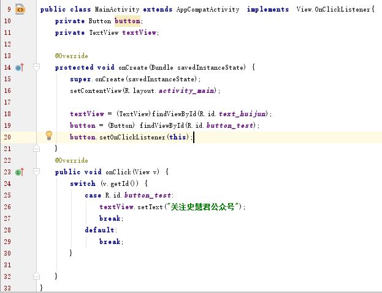
Task: Click 'implements' keyword on line 9
Action: pyautogui.click(x=268, y=9)
